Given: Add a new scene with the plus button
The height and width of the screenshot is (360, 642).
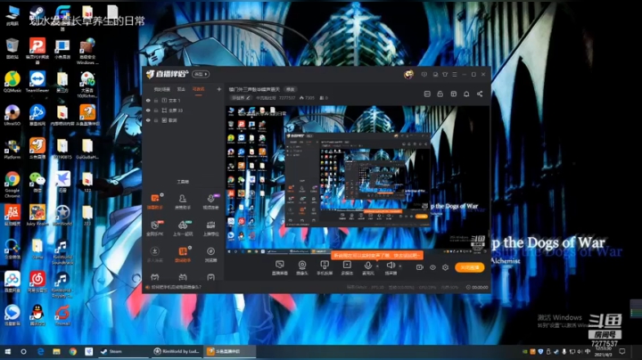Looking at the screenshot, I should [219, 89].
